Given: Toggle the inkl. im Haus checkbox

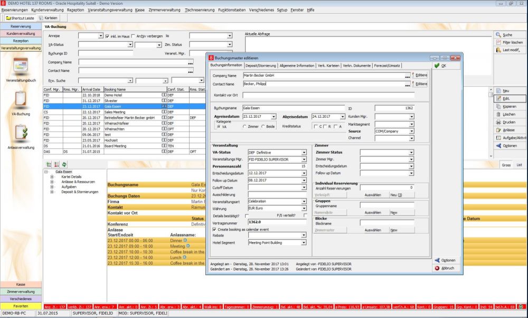Looking at the screenshot, I should [107, 36].
